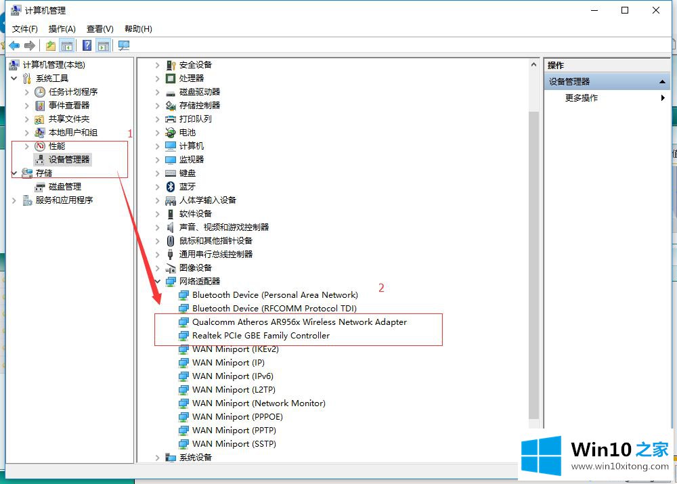The height and width of the screenshot is (484, 677).
Task: Click the Forward arrow toolbar icon
Action: pos(30,45)
